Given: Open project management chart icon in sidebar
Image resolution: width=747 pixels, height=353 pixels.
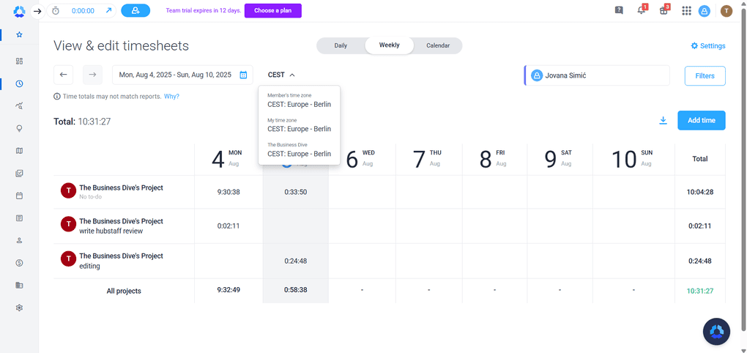Looking at the screenshot, I should [19, 174].
